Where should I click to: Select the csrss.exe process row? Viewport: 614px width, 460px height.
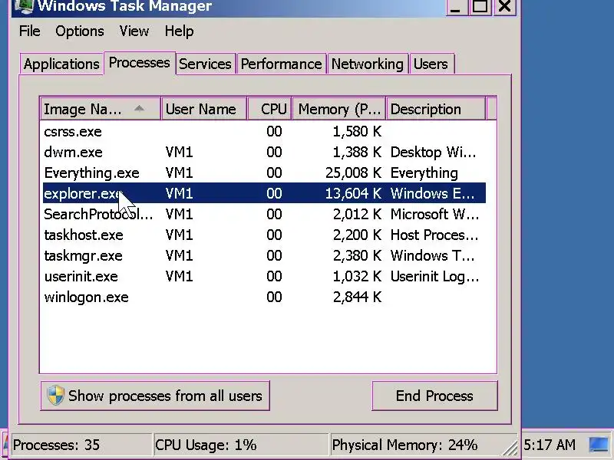pos(264,131)
